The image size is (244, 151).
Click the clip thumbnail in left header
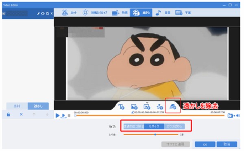point(4,13)
